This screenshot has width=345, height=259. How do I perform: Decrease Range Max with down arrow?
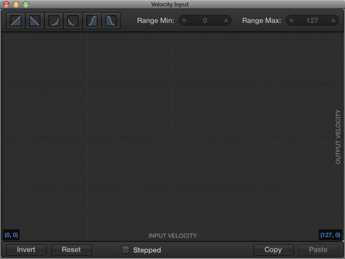click(x=291, y=21)
